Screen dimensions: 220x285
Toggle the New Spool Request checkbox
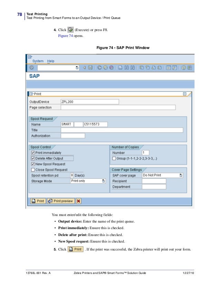point(33,164)
